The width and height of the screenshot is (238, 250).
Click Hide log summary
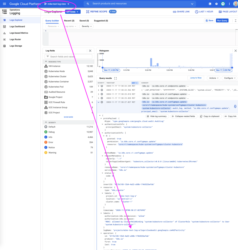(x=157, y=117)
